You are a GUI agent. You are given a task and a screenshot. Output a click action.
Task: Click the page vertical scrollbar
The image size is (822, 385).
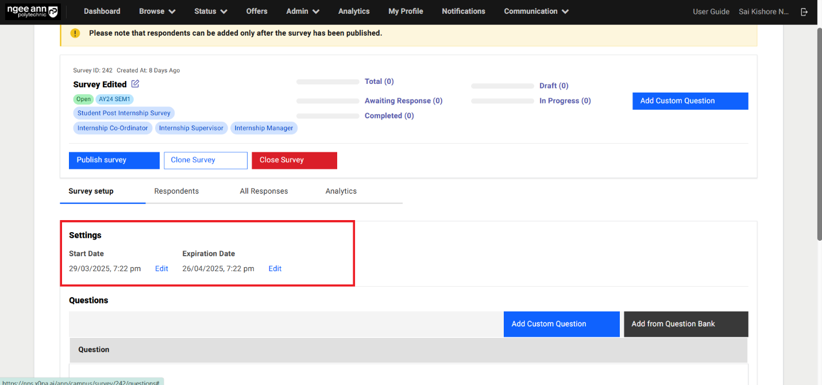coord(818,132)
